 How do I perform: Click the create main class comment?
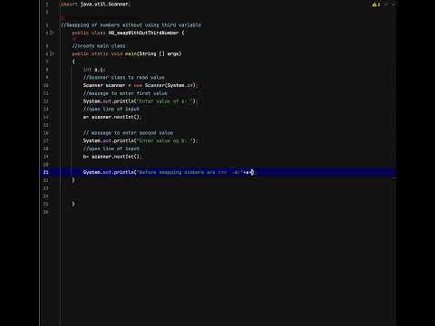[99, 46]
